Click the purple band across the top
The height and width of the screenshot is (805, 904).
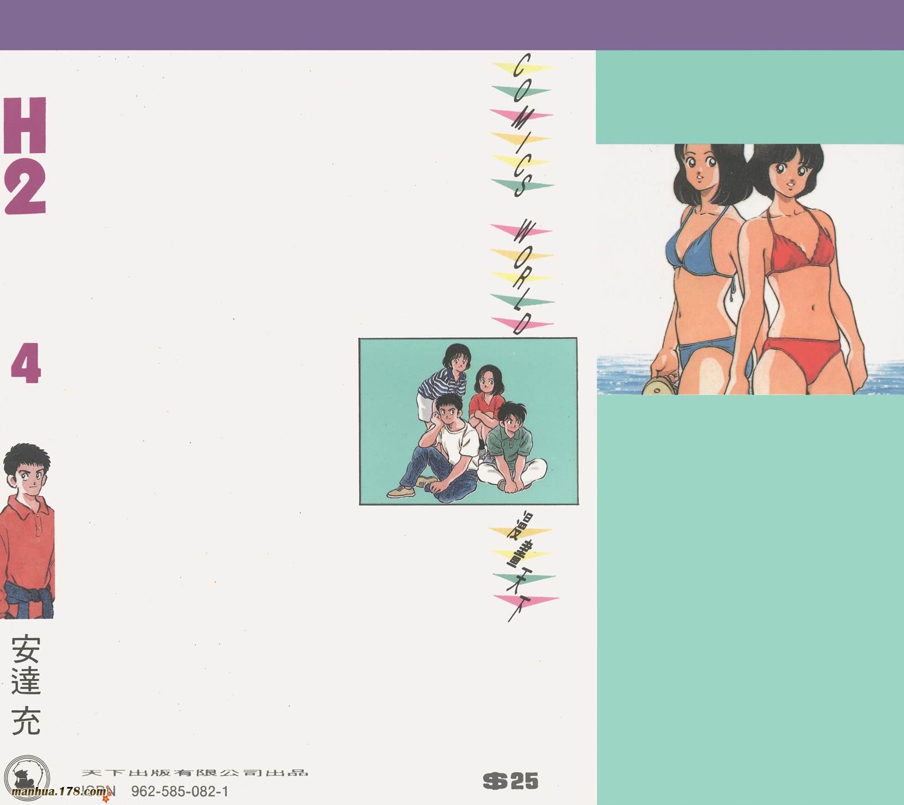[x=452, y=25]
